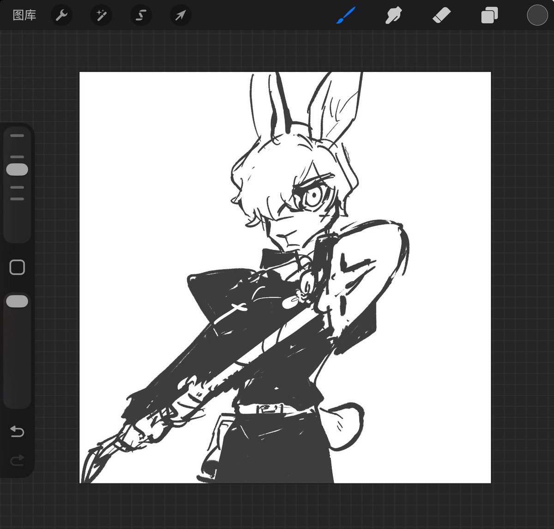The width and height of the screenshot is (554, 529).
Task: Open the Adjustments magic wand menu
Action: 101,15
